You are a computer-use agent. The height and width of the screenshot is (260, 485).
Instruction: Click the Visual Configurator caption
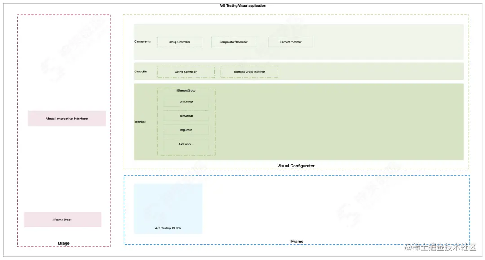296,166
